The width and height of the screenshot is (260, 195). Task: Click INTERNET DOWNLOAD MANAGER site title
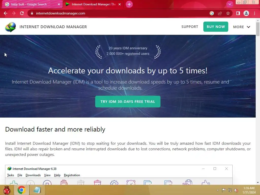[x=53, y=27]
